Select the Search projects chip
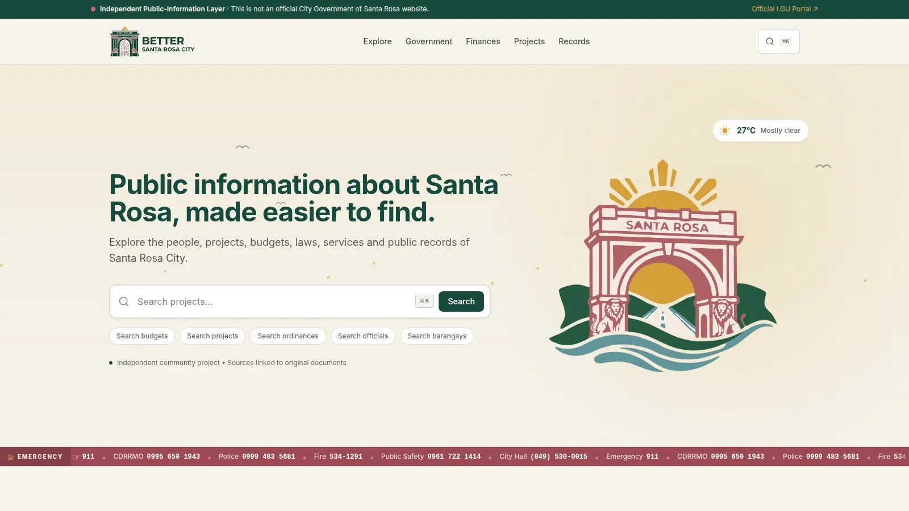909x511 pixels. pyautogui.click(x=212, y=336)
